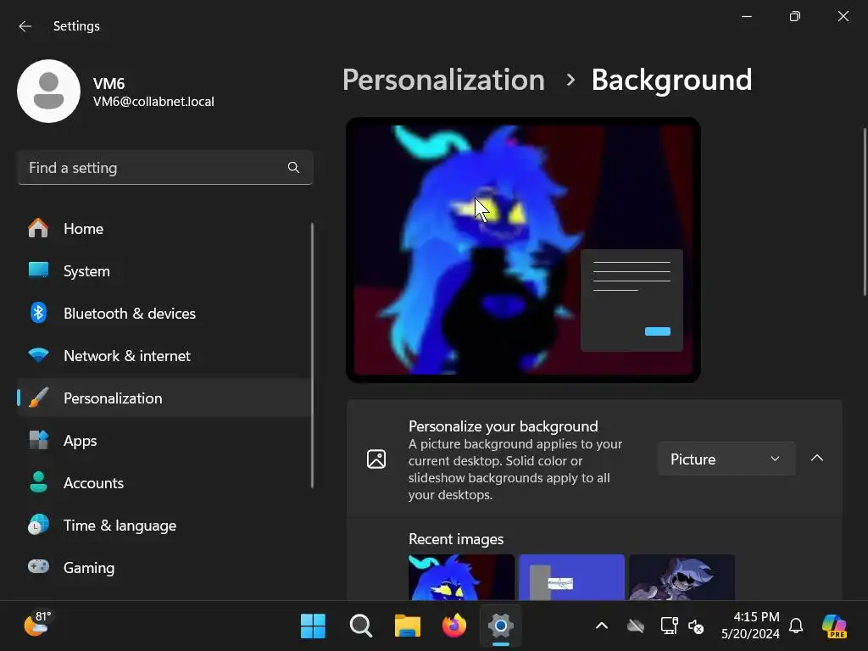Open System settings in the sidebar

[x=164, y=271]
